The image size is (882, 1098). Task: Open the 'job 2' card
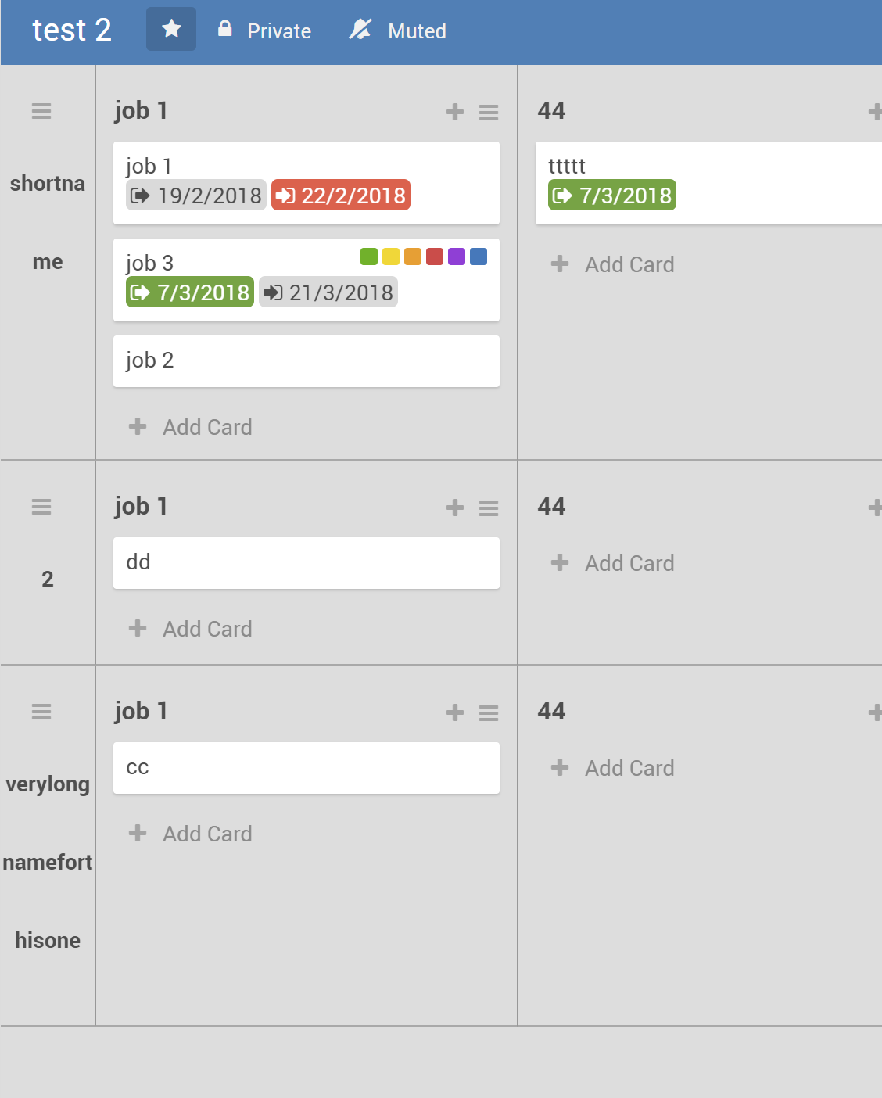point(306,361)
